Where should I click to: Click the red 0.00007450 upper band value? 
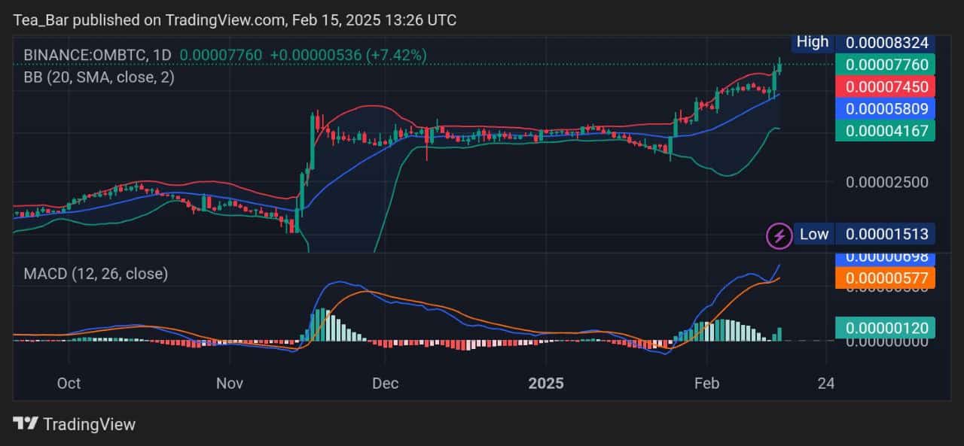886,86
